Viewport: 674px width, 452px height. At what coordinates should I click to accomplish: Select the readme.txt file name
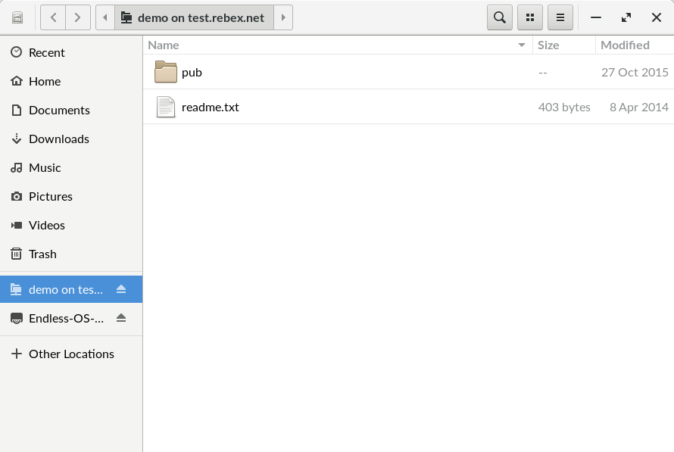coord(211,107)
